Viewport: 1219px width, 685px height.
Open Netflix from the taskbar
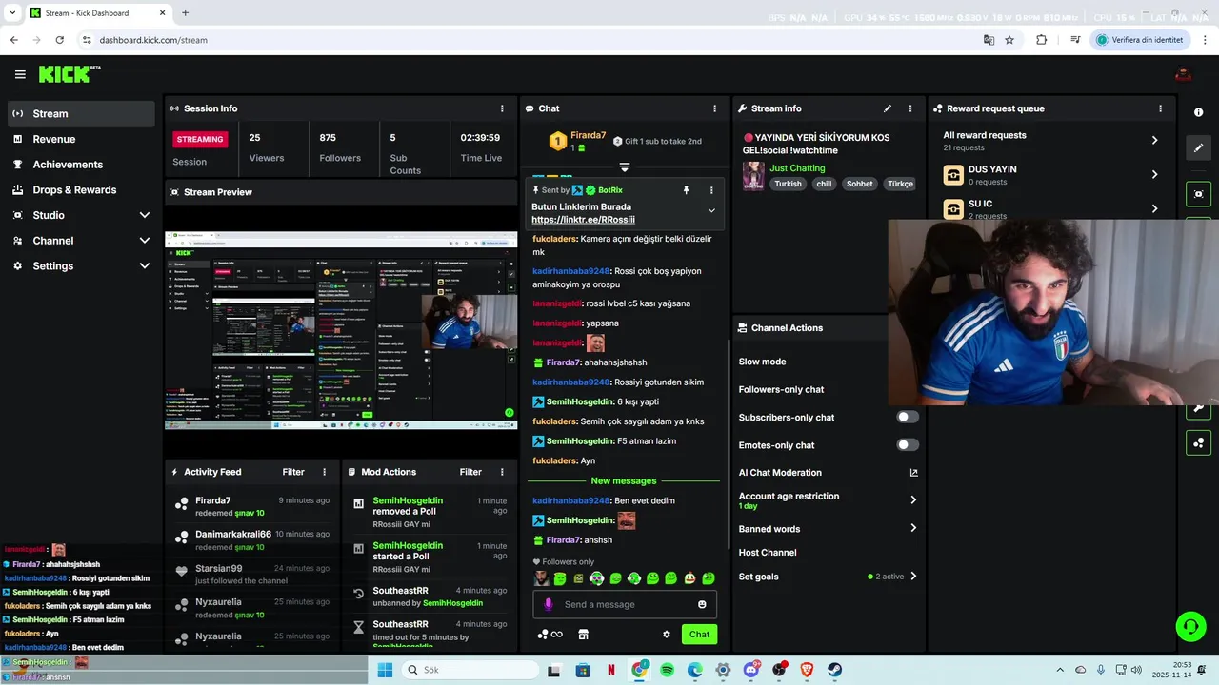(x=610, y=670)
